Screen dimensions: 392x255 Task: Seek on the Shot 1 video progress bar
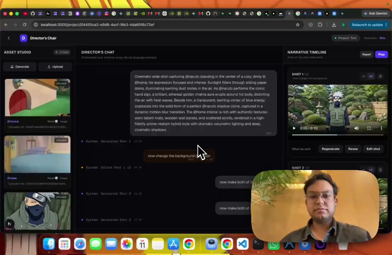pos(338,135)
